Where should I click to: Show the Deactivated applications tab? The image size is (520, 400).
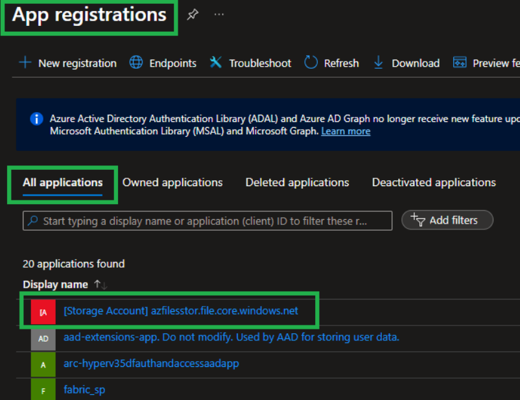pos(434,182)
